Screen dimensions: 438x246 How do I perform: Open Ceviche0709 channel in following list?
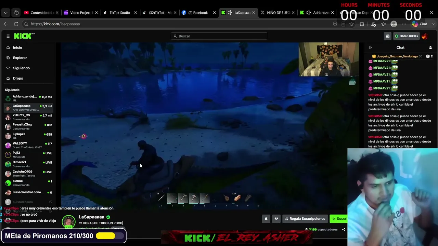click(x=29, y=174)
